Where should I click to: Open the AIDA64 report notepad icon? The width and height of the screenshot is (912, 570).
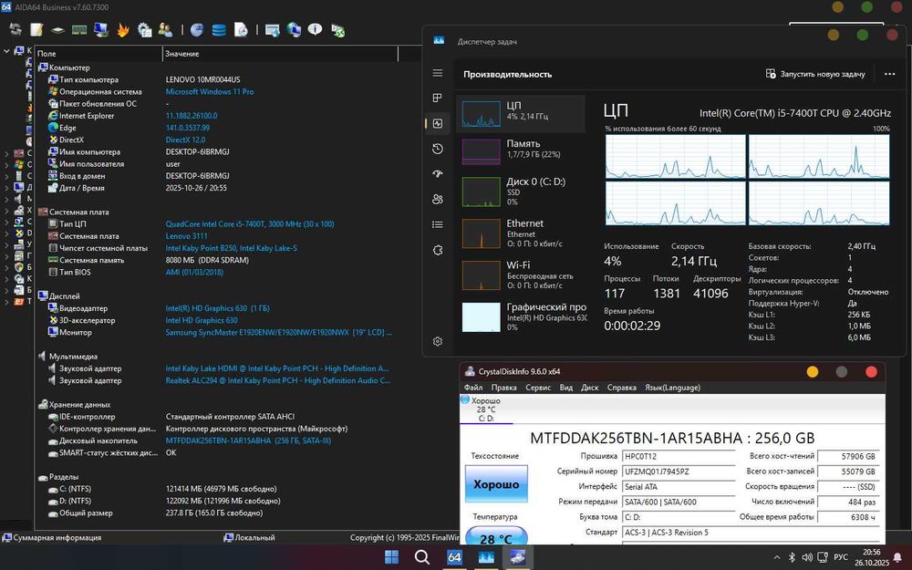(36, 29)
